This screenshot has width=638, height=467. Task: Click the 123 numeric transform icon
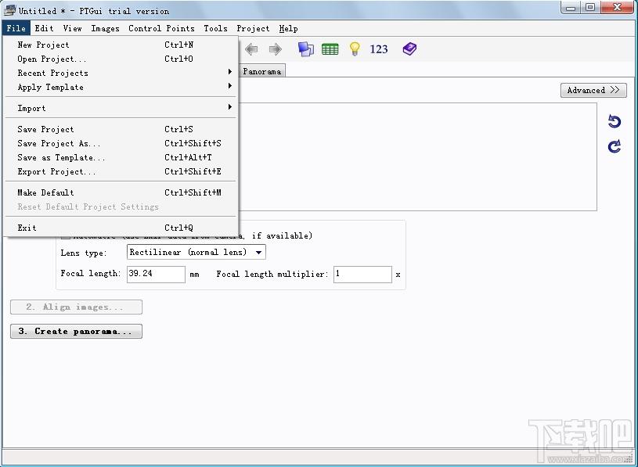(378, 49)
